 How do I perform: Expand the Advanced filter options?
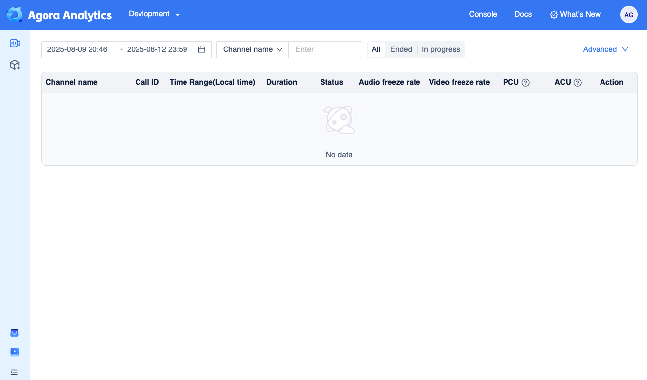(605, 49)
